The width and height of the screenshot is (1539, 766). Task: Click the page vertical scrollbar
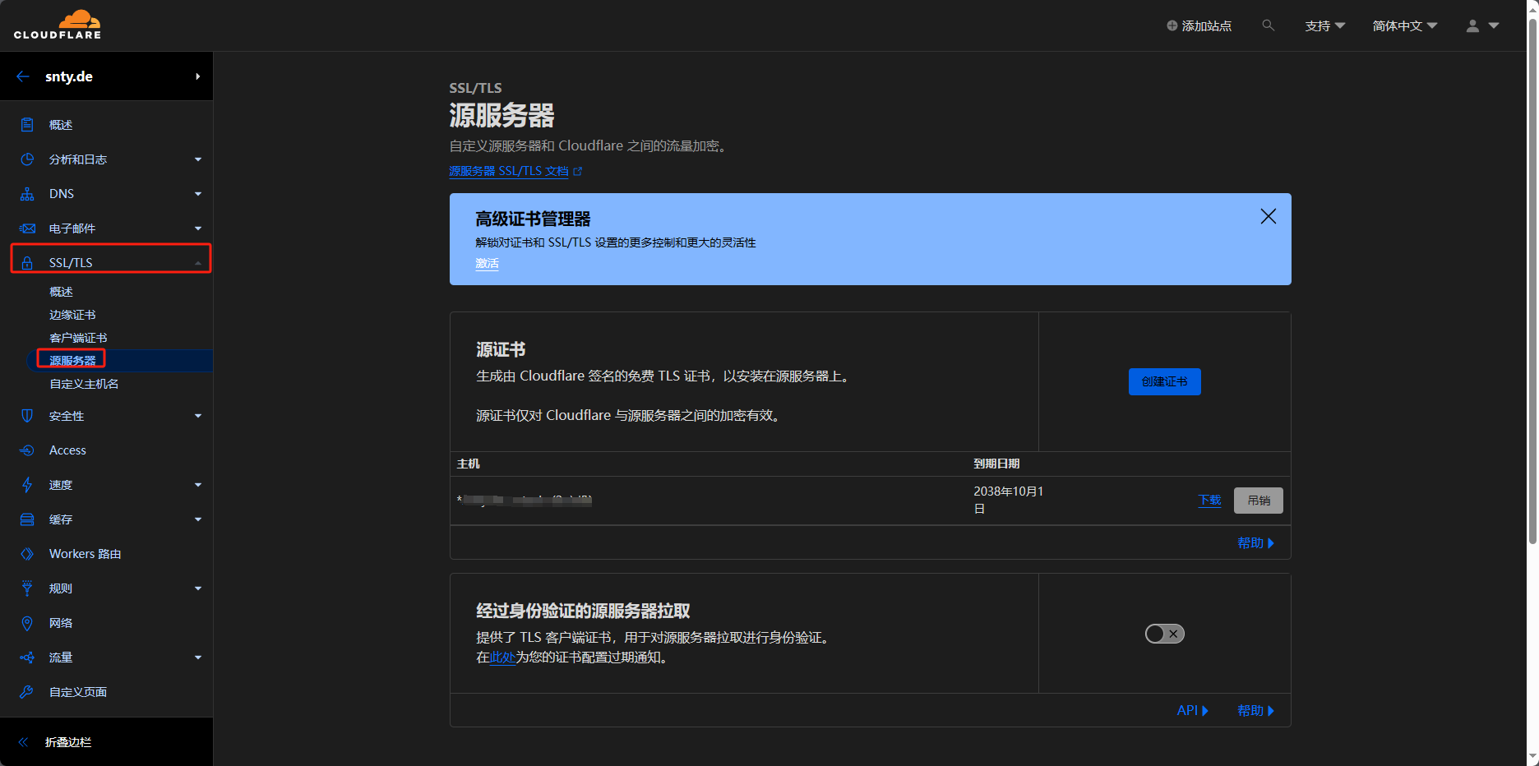(1532, 279)
